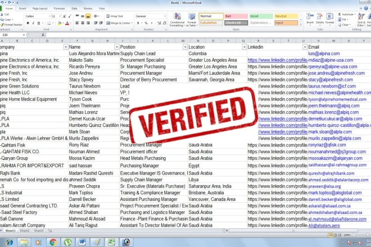Open Format as Table gallery

[x=192, y=20]
